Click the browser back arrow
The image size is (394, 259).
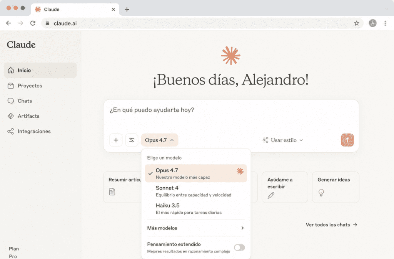(8, 23)
